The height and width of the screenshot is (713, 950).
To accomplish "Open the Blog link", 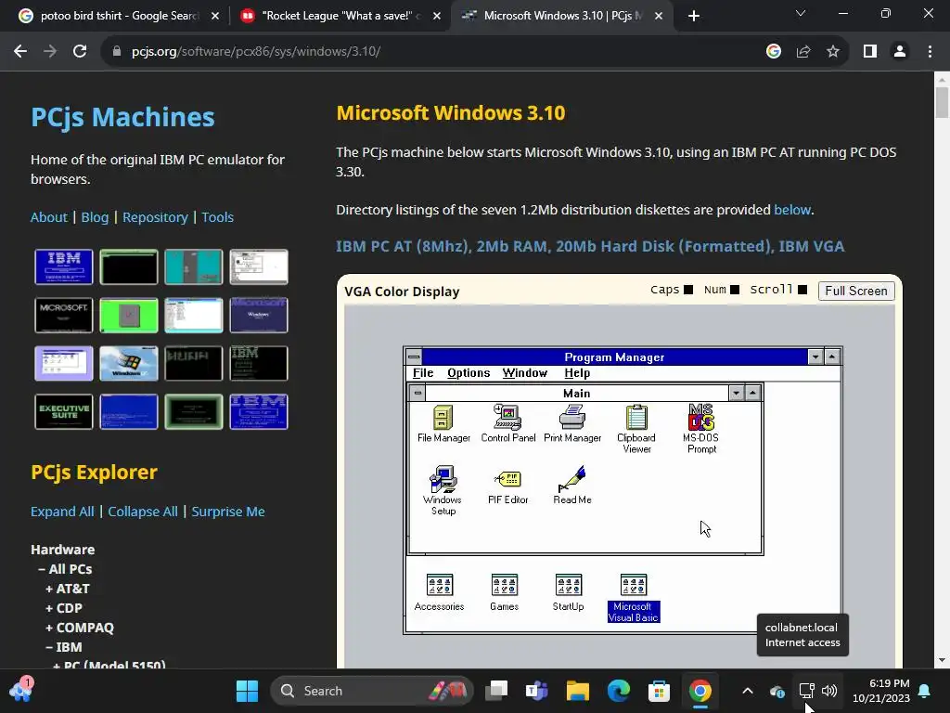I will pyautogui.click(x=96, y=217).
